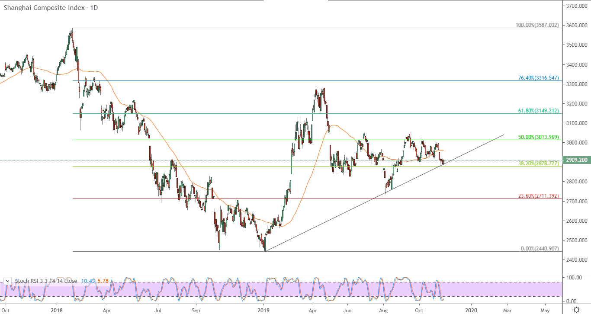Select the 23.60%(2711.392) Fibonacci label

[538, 196]
